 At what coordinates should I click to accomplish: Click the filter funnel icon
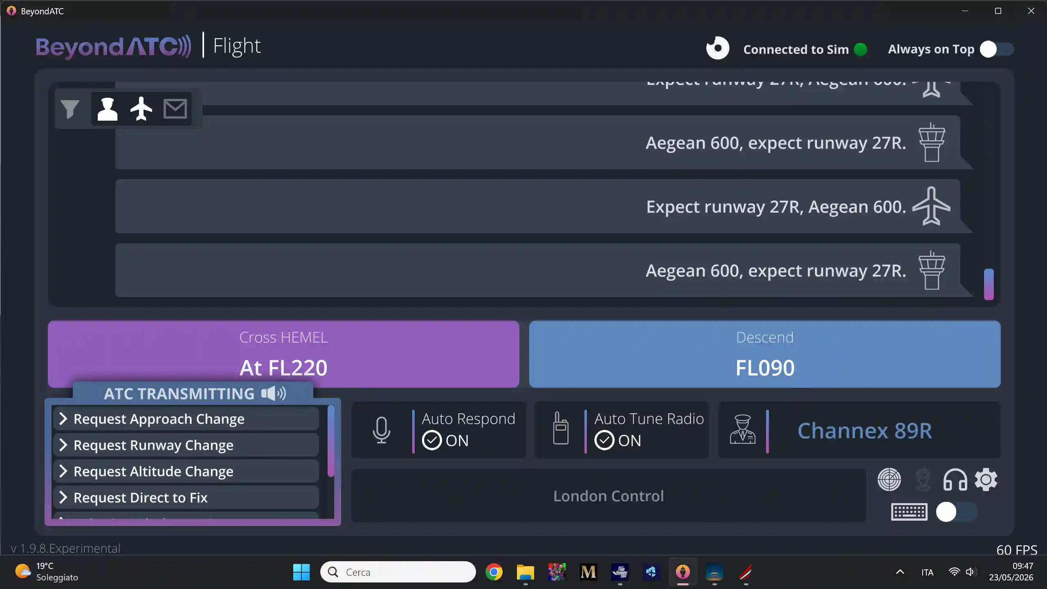point(70,109)
